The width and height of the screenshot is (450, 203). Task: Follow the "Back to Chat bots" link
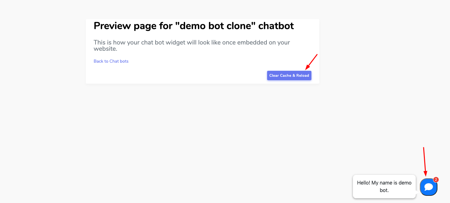pyautogui.click(x=111, y=61)
